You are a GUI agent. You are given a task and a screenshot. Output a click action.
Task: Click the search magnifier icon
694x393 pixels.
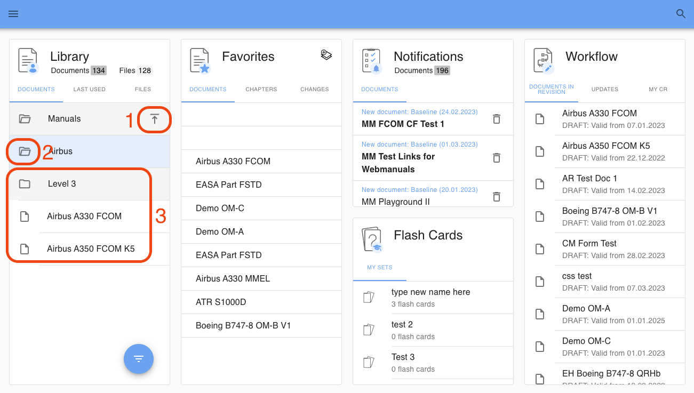[x=681, y=14]
